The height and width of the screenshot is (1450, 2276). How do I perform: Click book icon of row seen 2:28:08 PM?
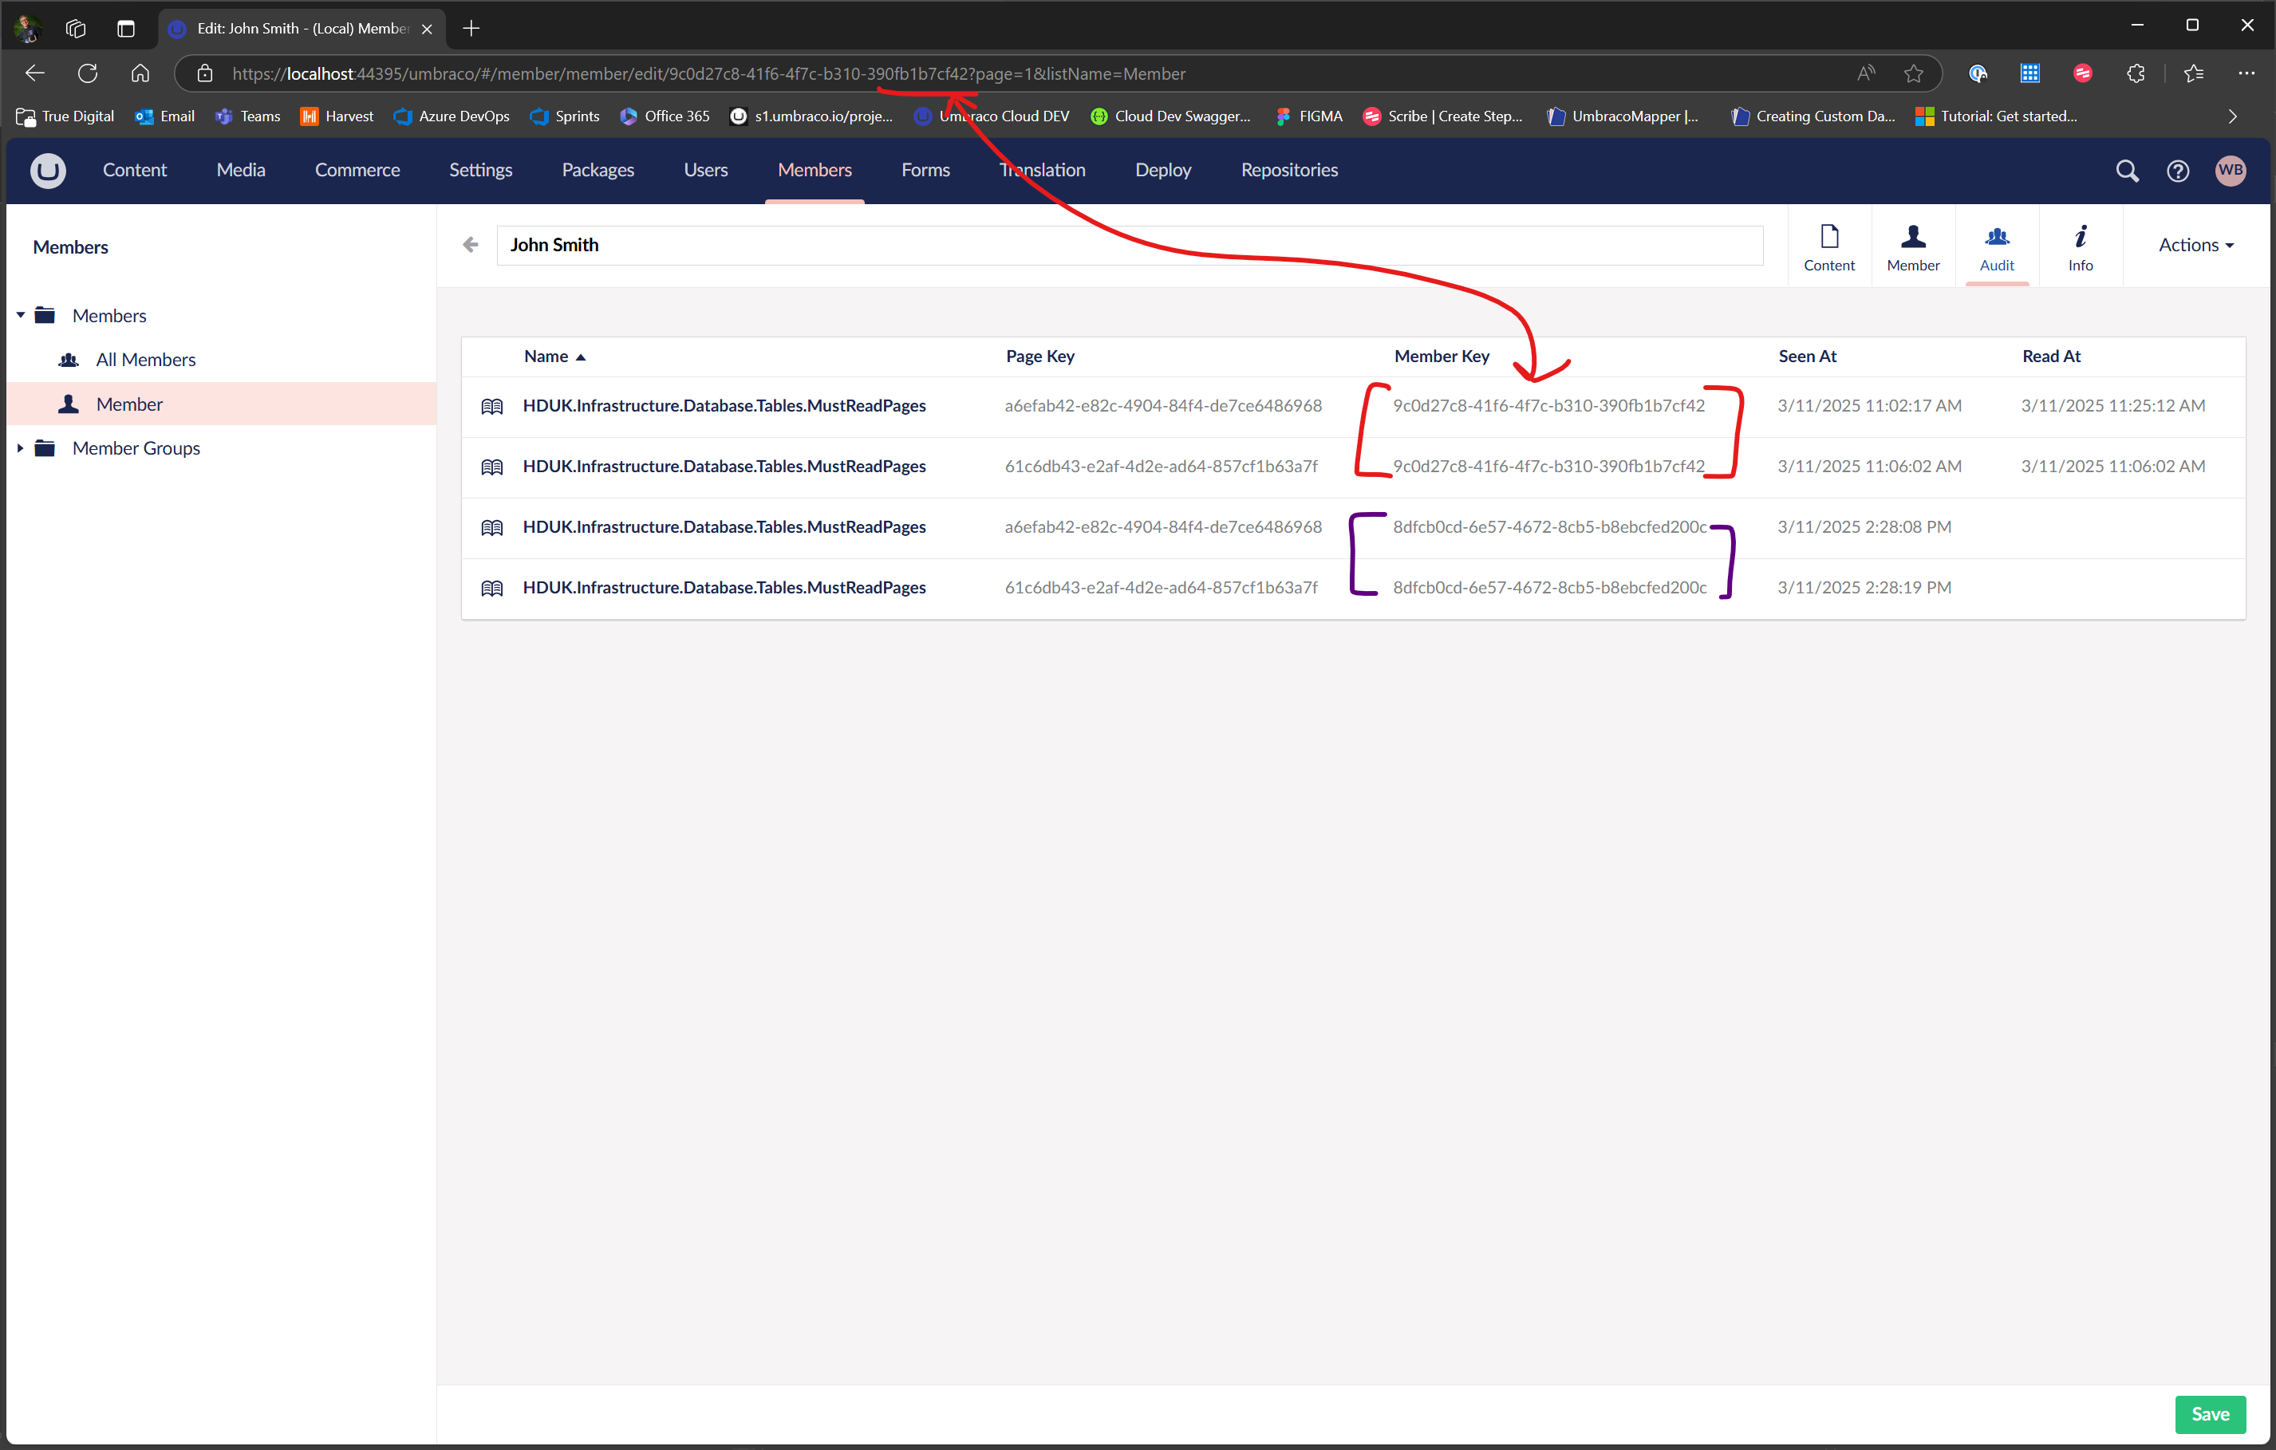click(491, 527)
